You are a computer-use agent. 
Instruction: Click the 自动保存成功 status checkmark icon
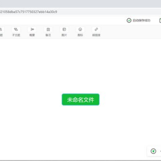[129, 21]
